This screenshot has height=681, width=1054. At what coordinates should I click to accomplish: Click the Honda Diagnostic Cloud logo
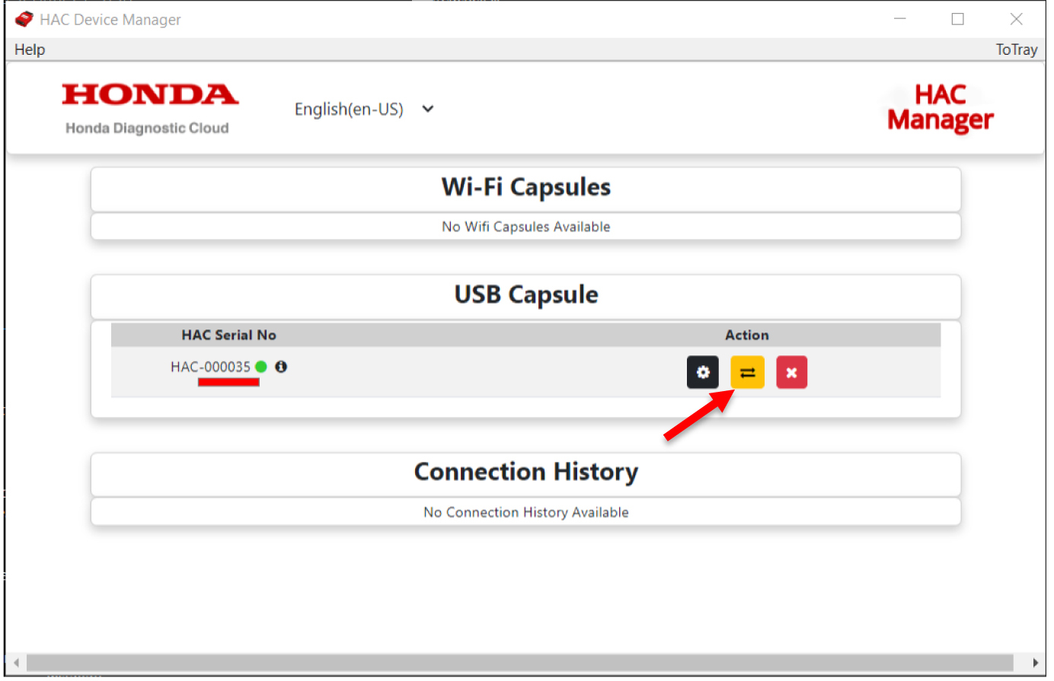[x=149, y=109]
